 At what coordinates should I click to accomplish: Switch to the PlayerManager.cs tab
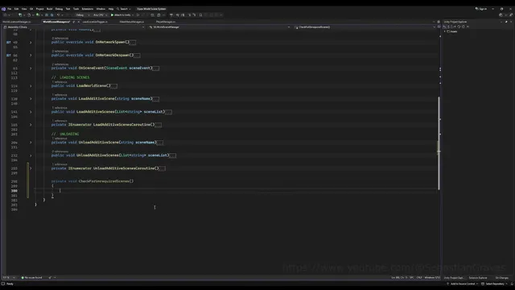[166, 22]
